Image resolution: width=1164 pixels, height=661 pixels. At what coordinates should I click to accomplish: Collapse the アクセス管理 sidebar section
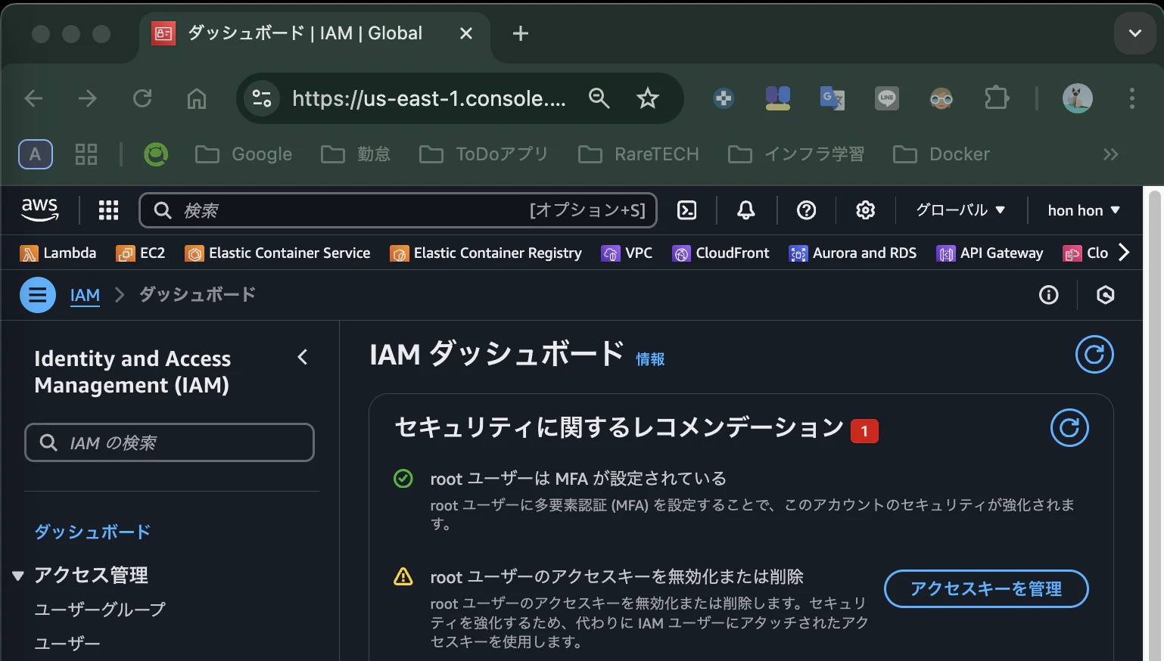17,575
